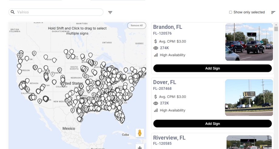Image resolution: width=279 pixels, height=149 pixels.
Task: Click the Dover availability bars icon
Action: 156,110
